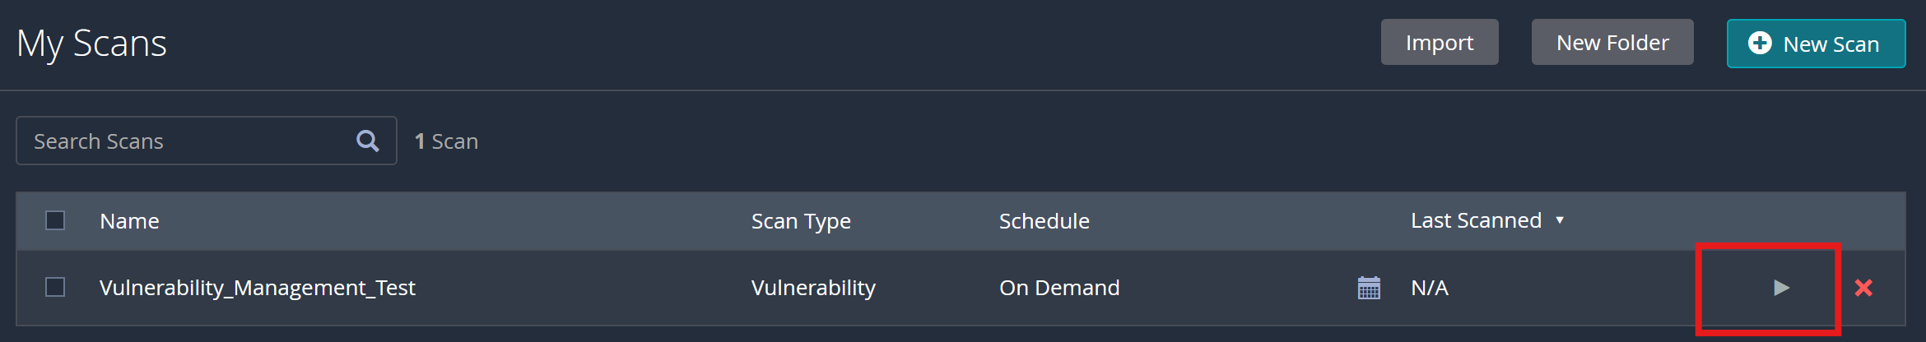Click the sort arrow beside Last Scanned
Viewport: 1926px width, 342px height.
tap(1560, 220)
